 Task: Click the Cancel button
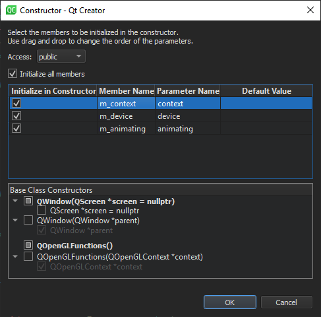[287, 302]
